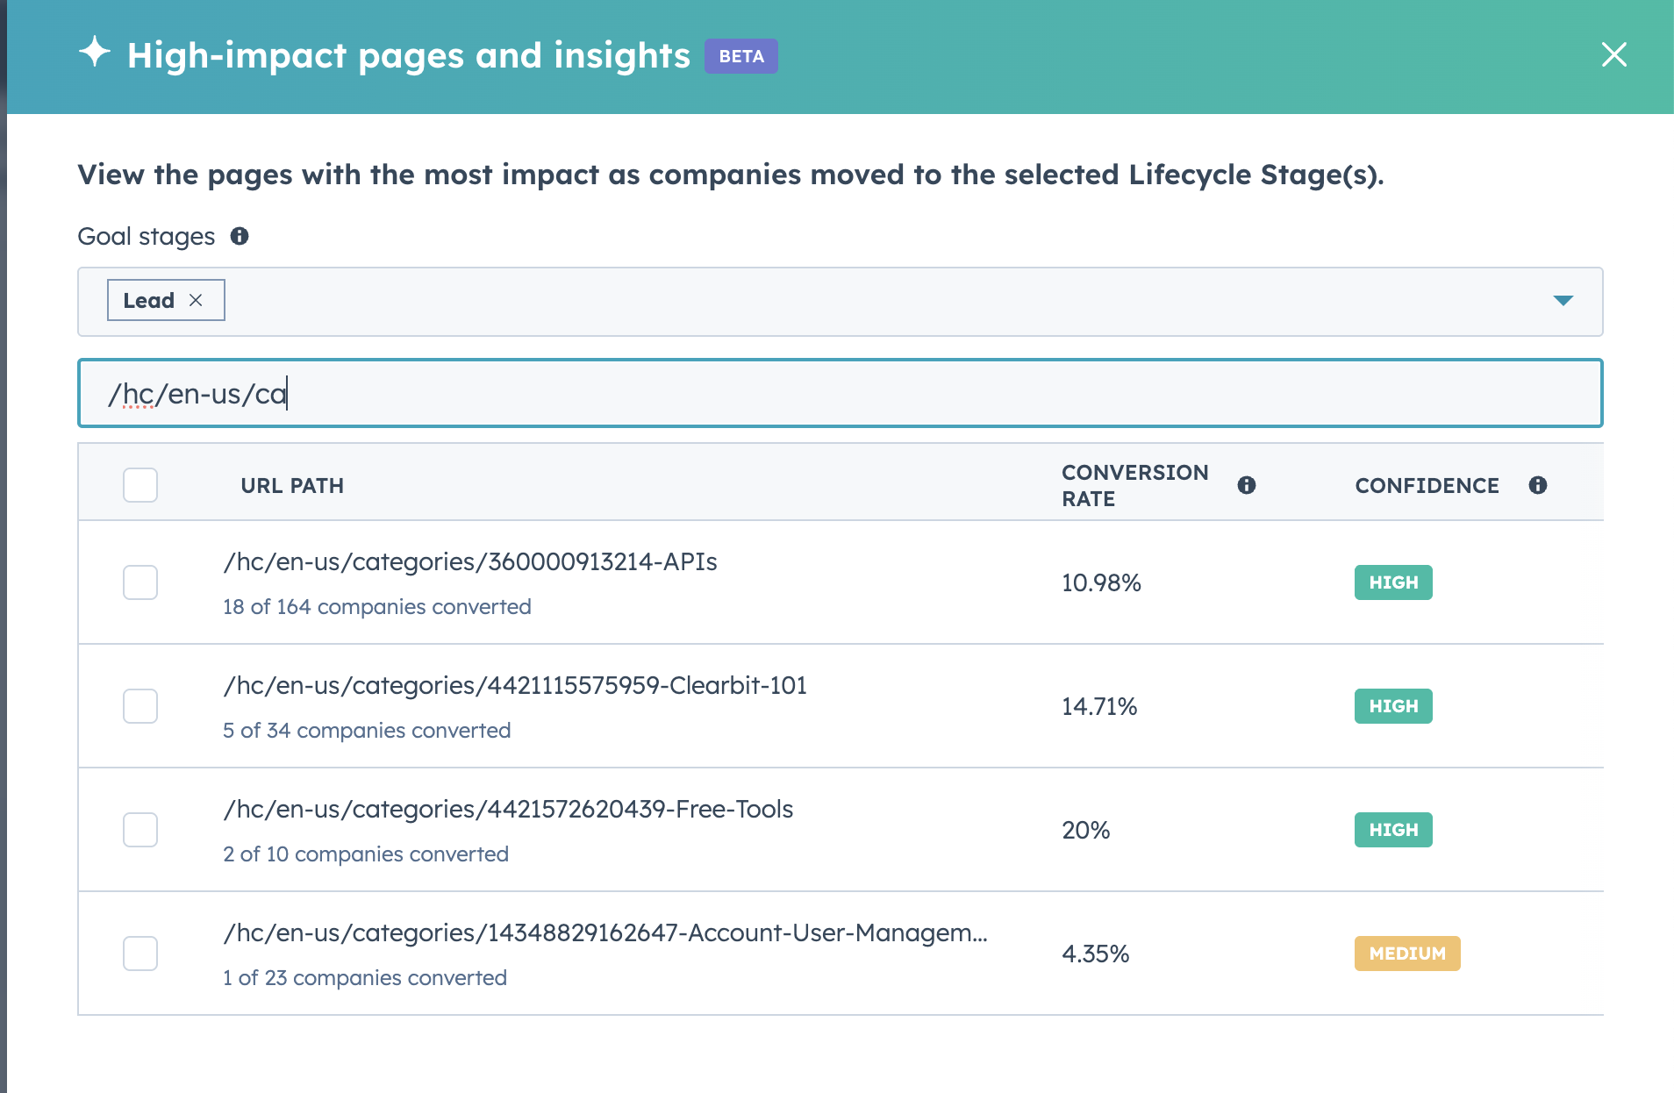Click the sparkle icon beside the title

[95, 53]
